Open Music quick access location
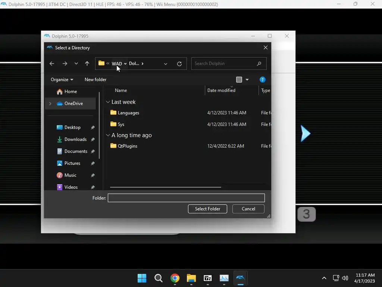This screenshot has height=287, width=382. coord(70,175)
